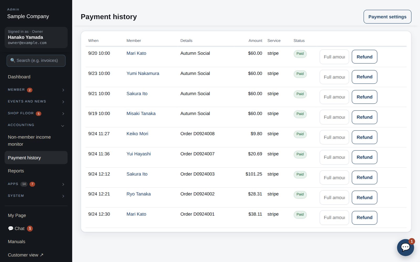This screenshot has width=420, height=262.
Task: Refund Keiko Mori's $9.80 payment
Action: pyautogui.click(x=364, y=137)
